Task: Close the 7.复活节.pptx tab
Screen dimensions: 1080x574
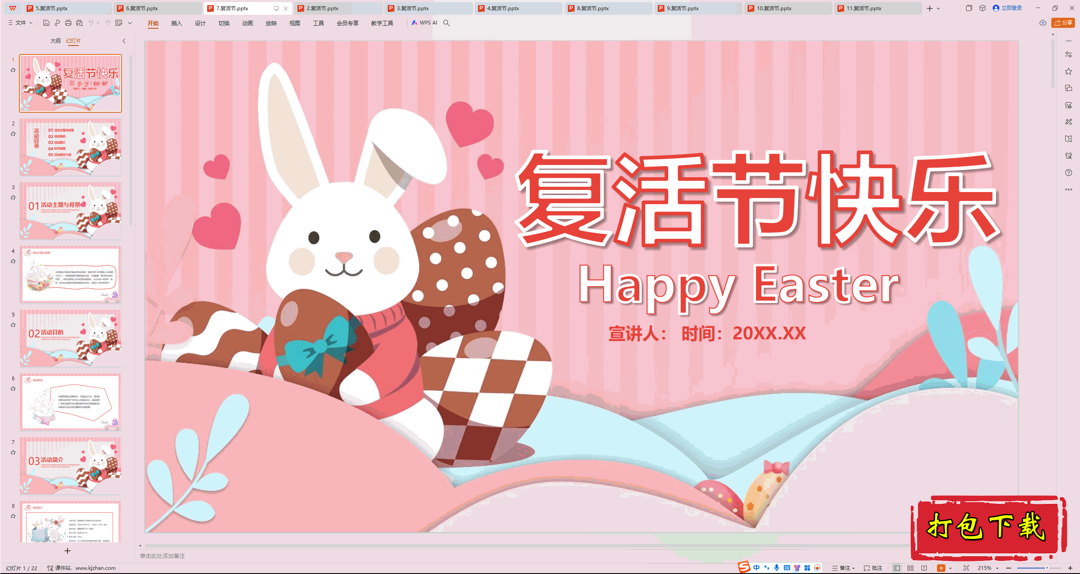Action: (x=286, y=8)
